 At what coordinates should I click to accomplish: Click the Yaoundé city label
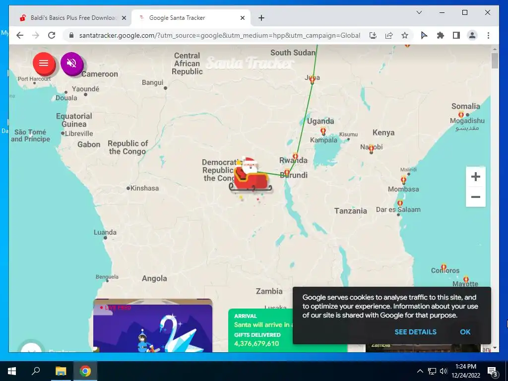(x=85, y=89)
